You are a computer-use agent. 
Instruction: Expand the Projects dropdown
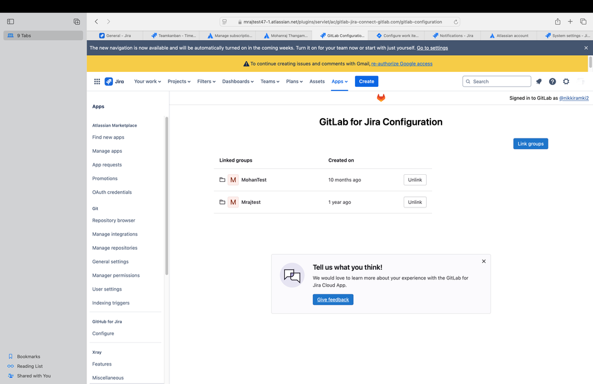tap(179, 81)
